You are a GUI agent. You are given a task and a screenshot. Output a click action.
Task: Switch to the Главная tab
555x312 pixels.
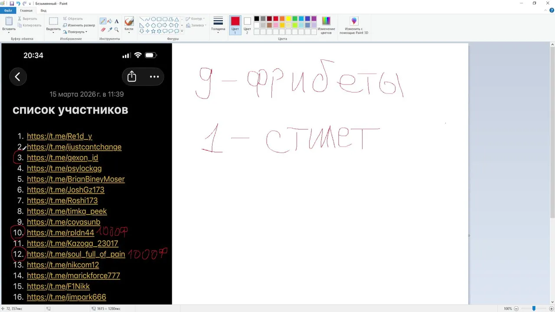coord(26,10)
